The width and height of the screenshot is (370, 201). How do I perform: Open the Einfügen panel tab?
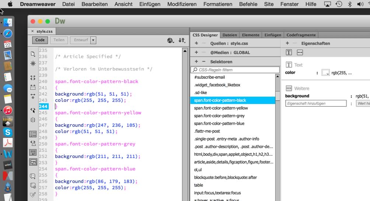click(273, 35)
